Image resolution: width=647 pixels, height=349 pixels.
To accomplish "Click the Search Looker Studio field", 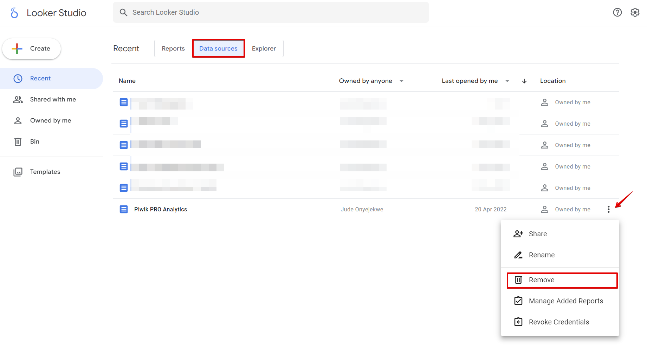I will coord(271,12).
